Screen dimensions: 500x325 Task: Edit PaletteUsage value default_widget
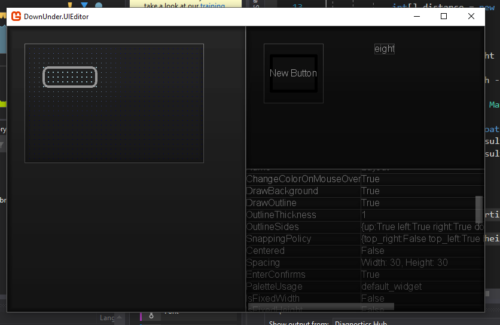(422, 287)
